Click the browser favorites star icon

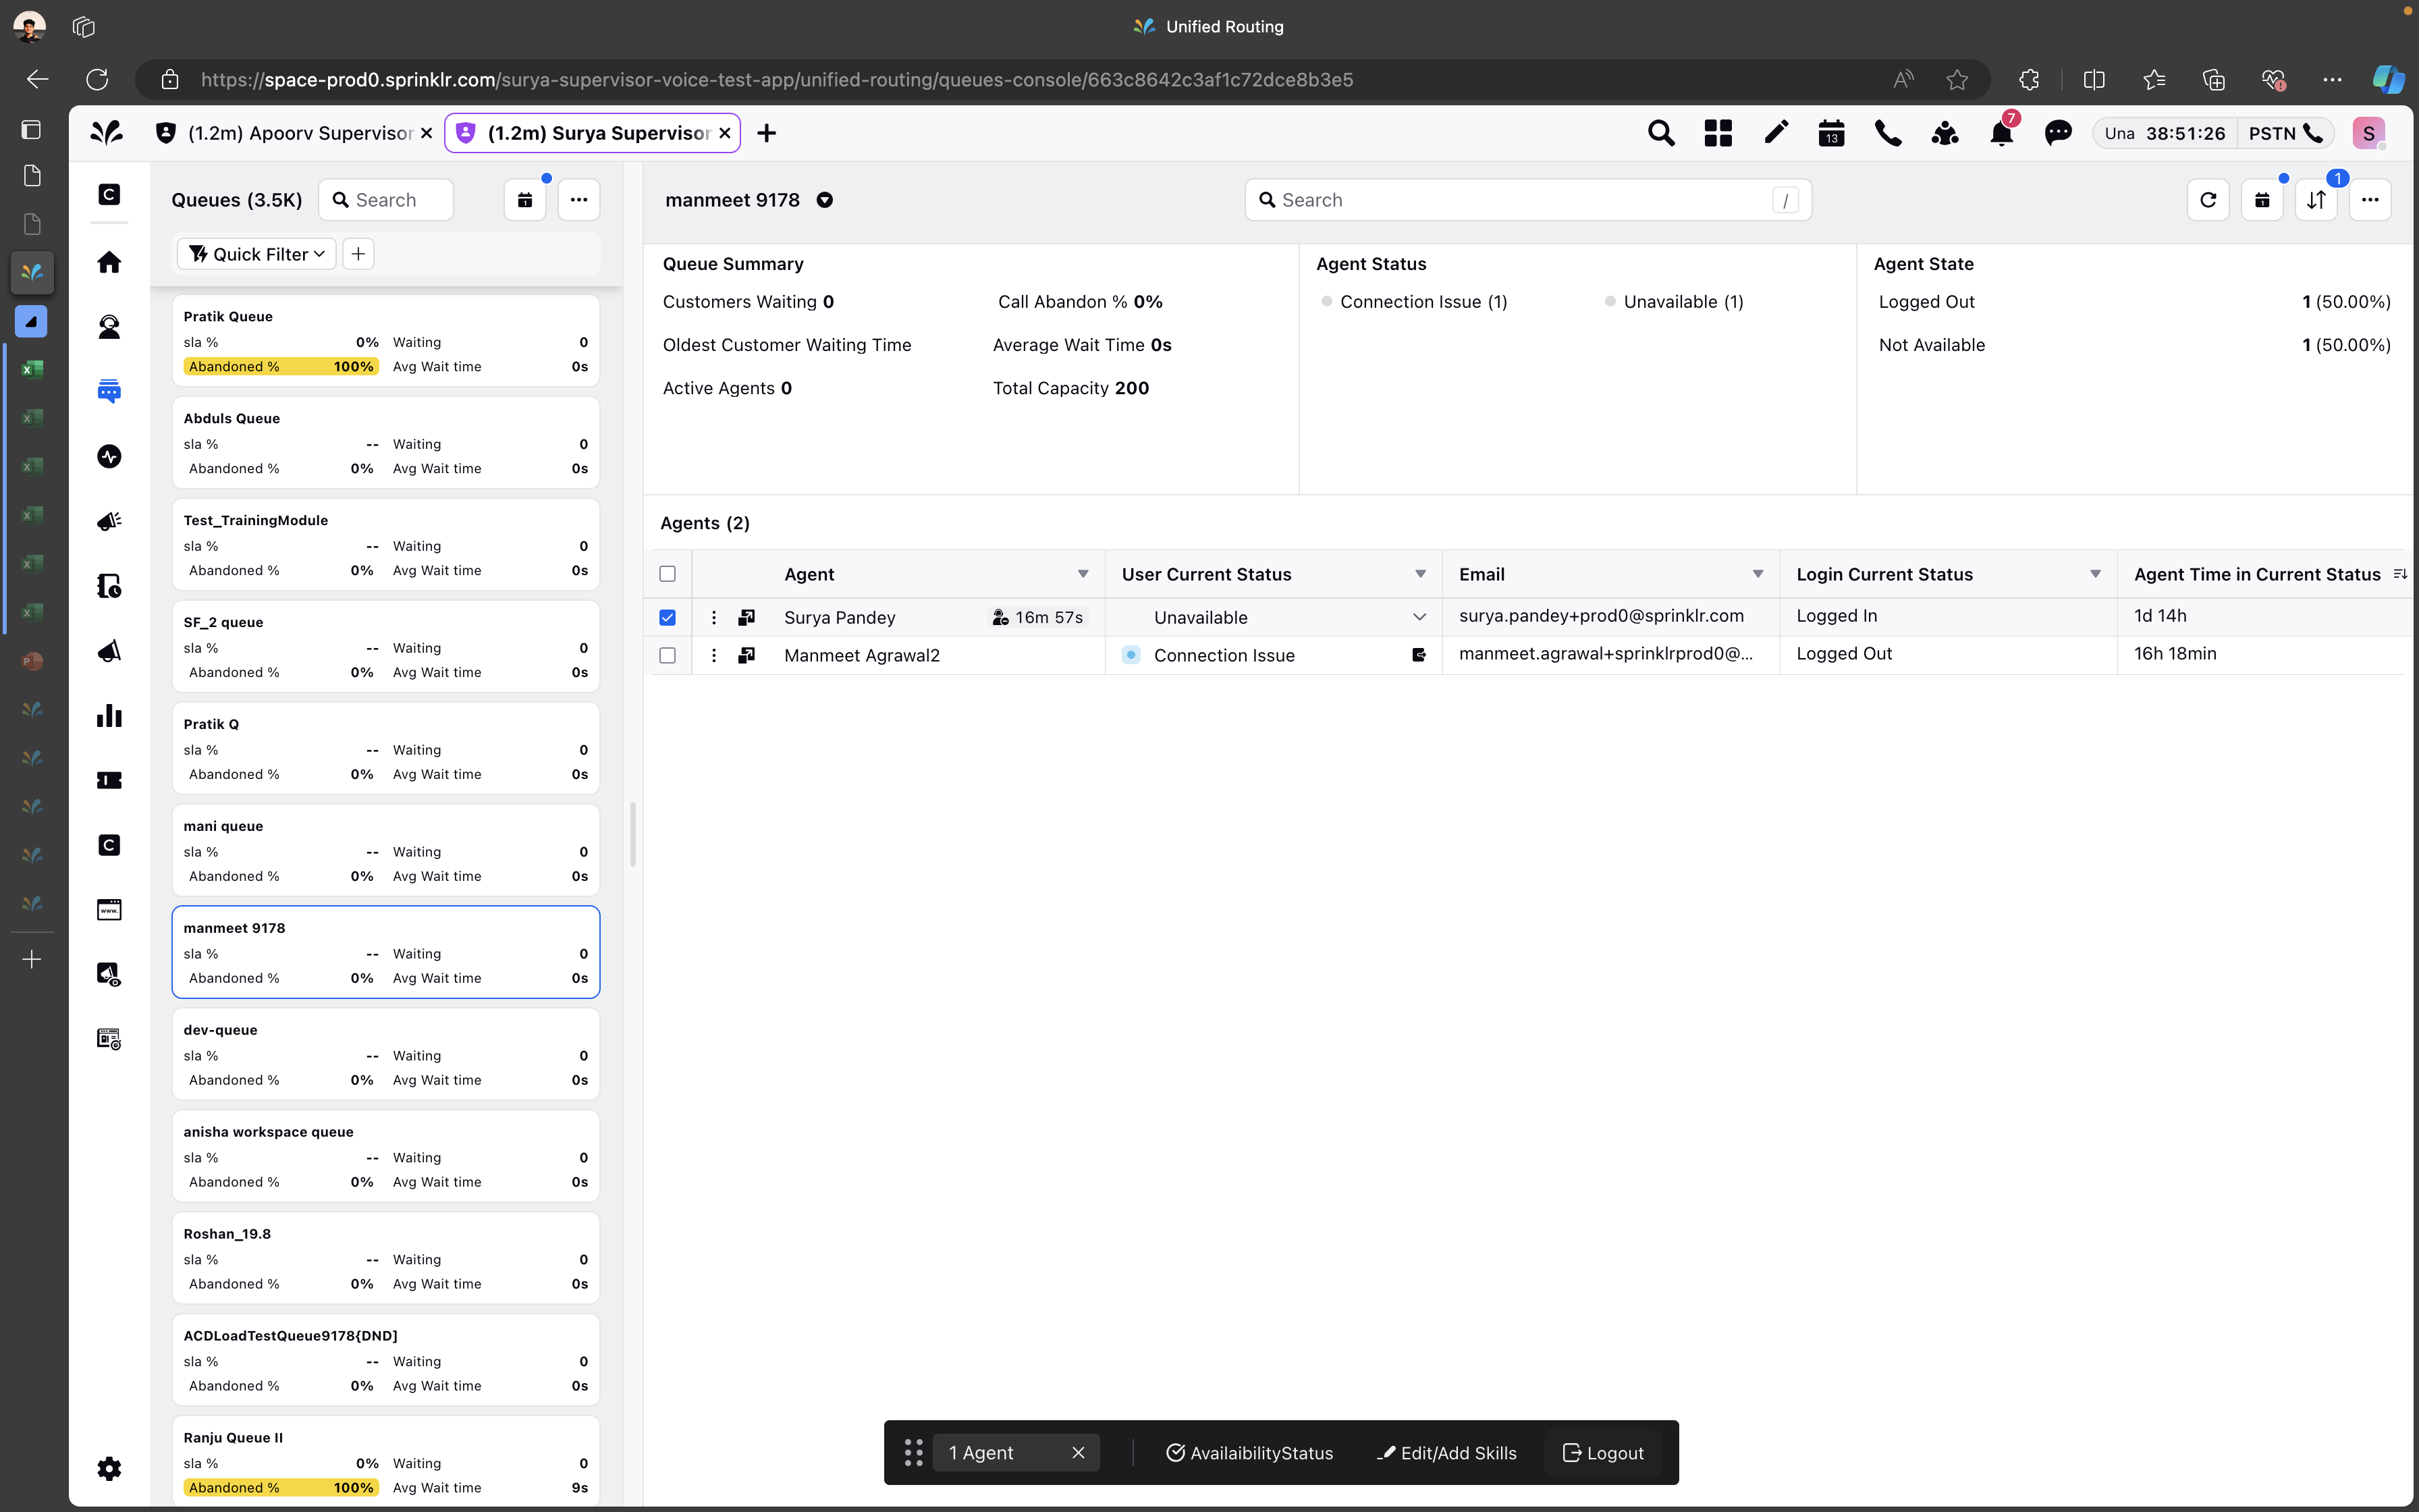[1957, 79]
